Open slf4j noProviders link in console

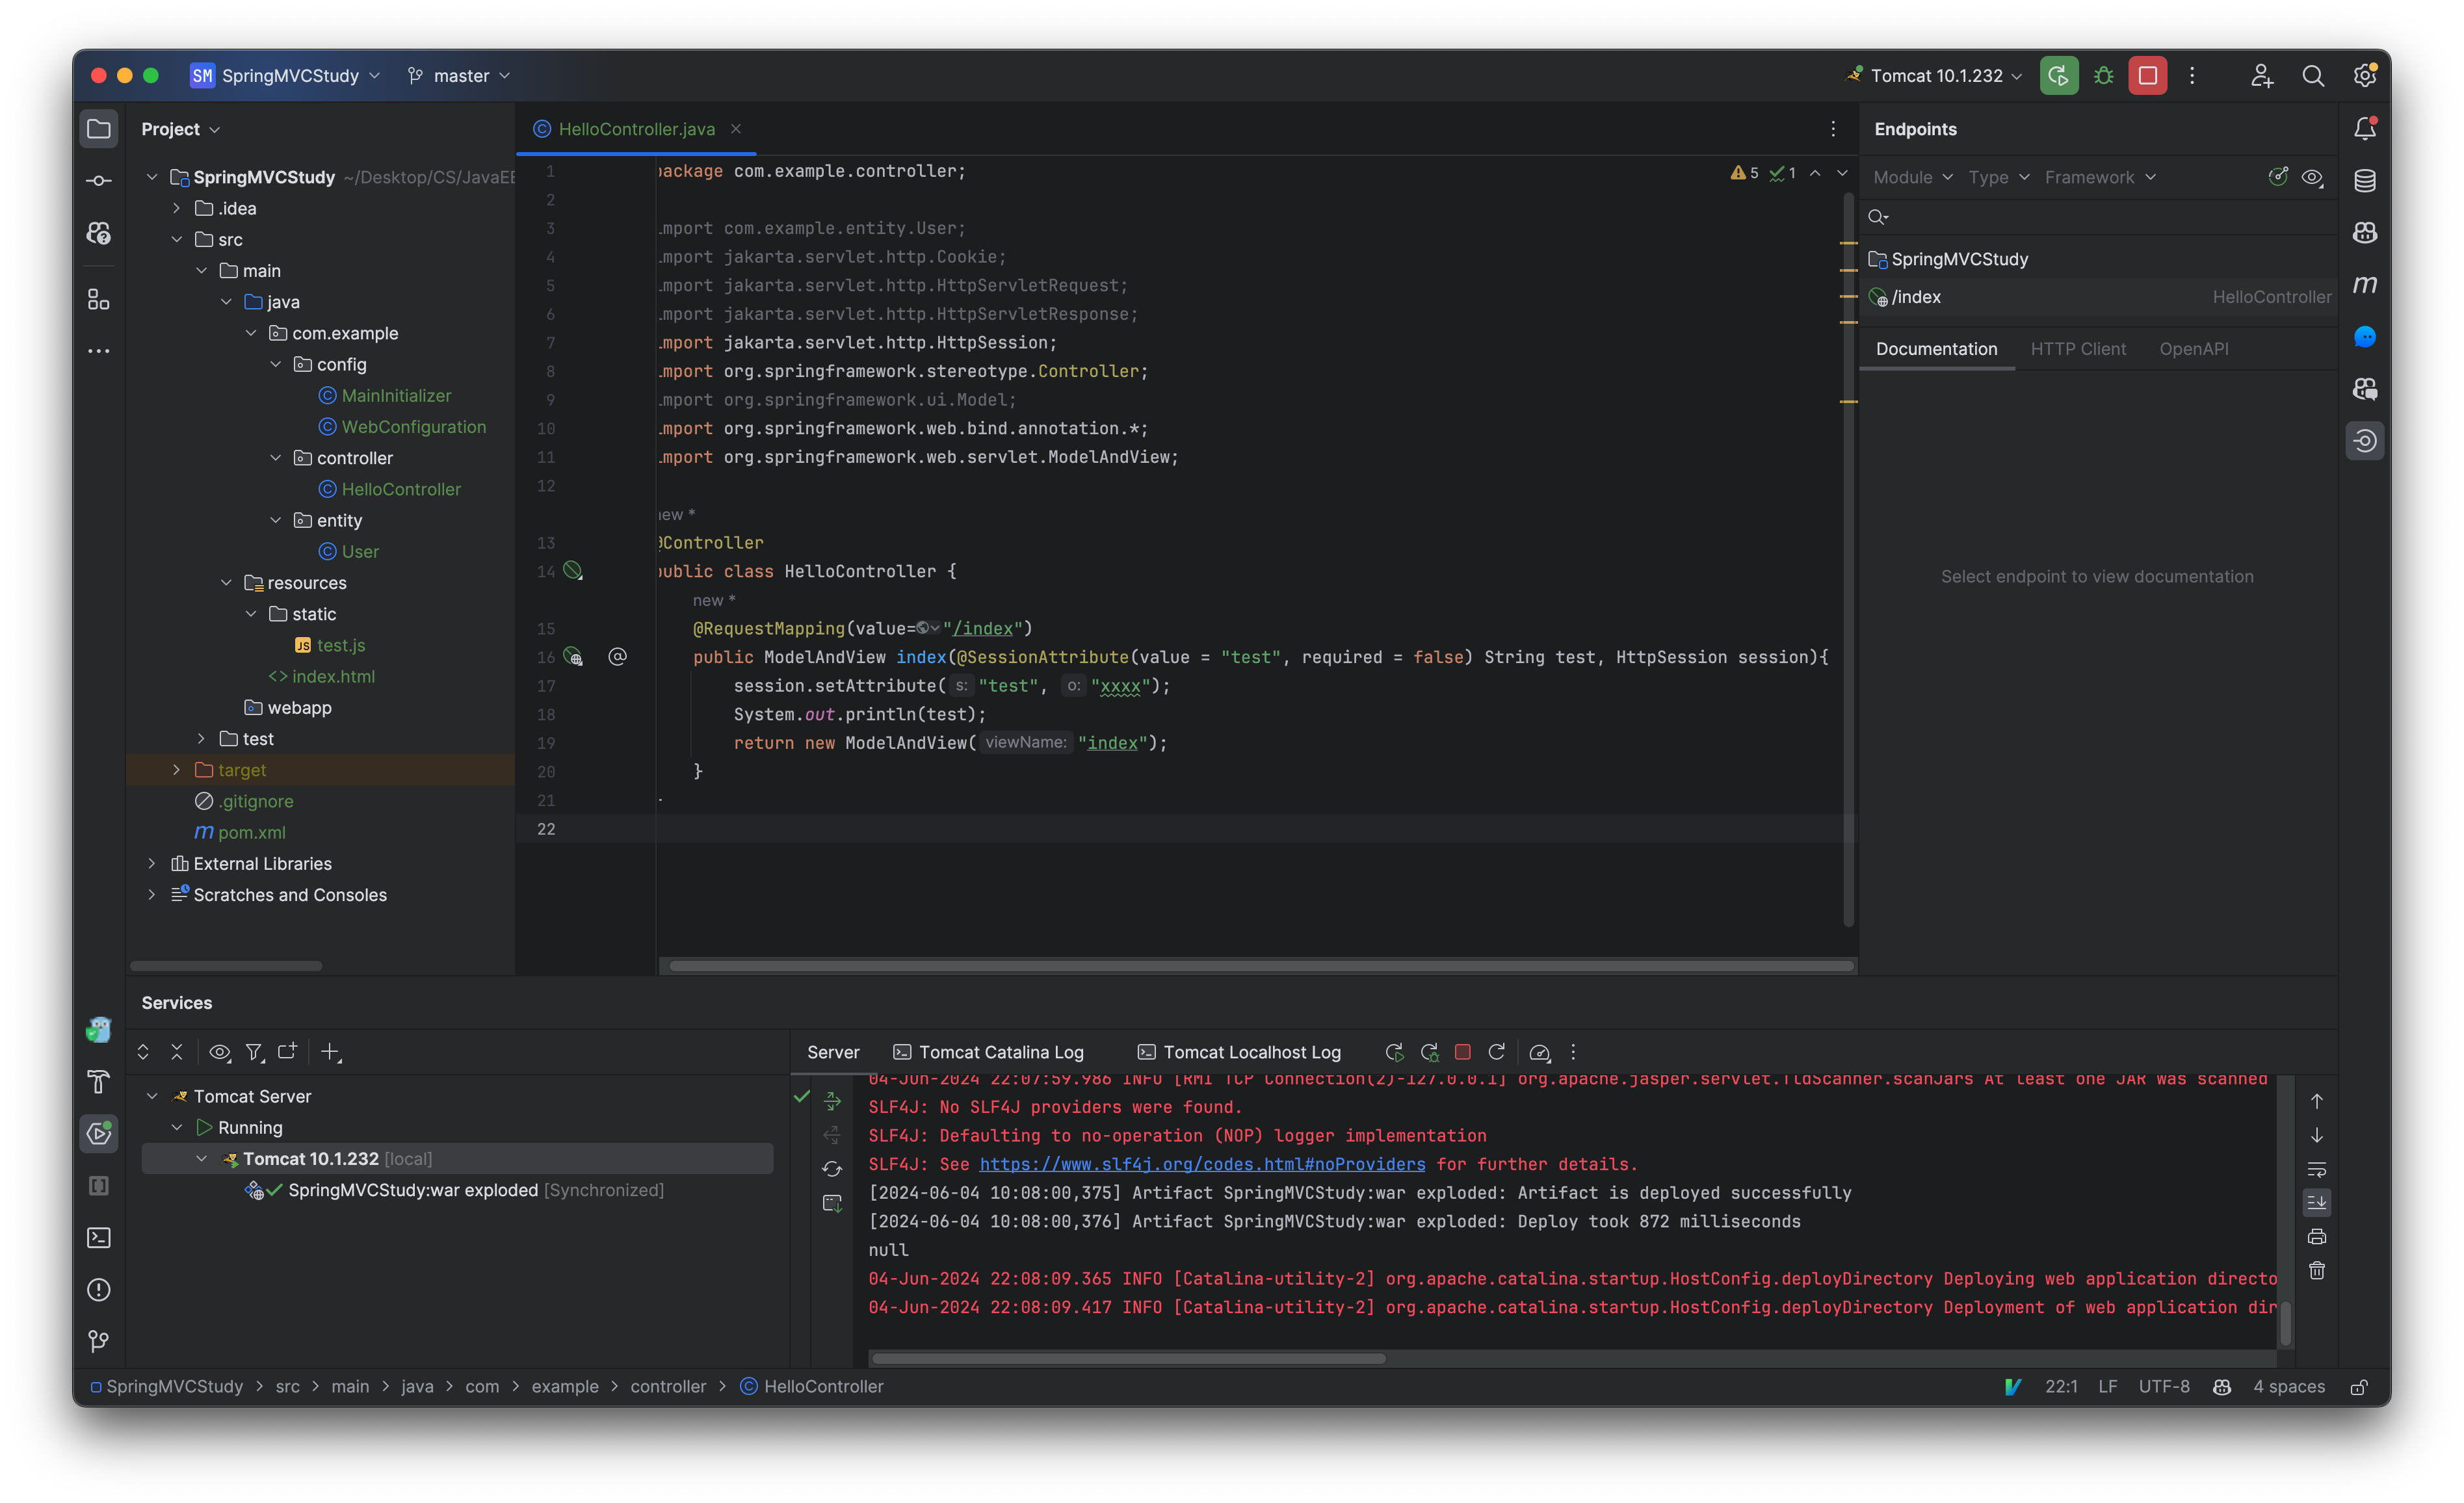[1202, 1164]
